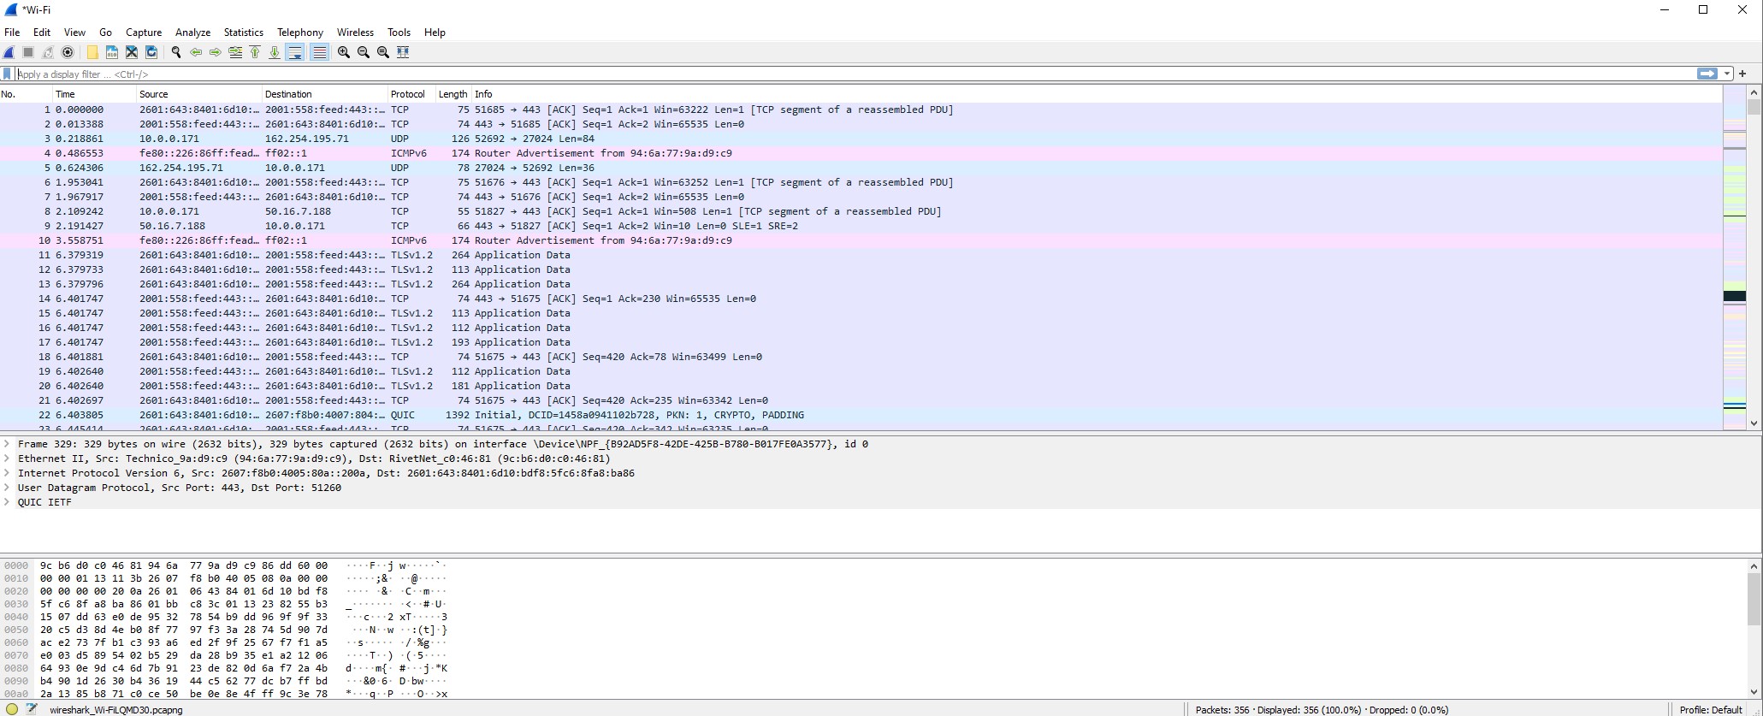Open the Wireless menu
1763x716 pixels.
coord(355,33)
